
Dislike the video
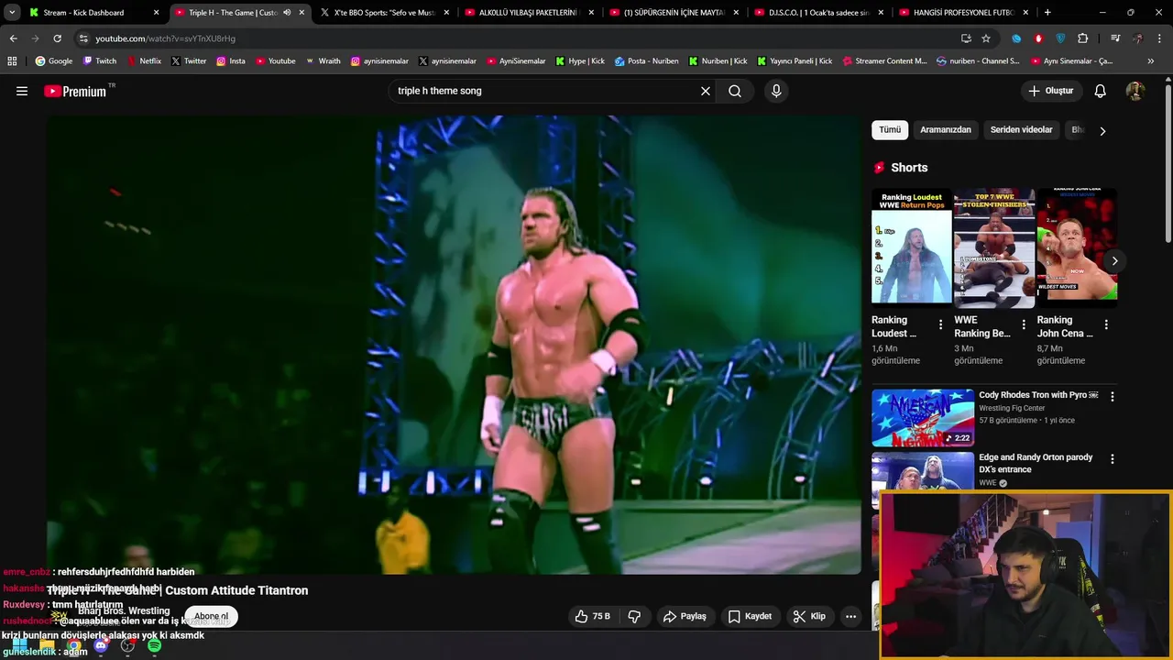click(x=634, y=616)
